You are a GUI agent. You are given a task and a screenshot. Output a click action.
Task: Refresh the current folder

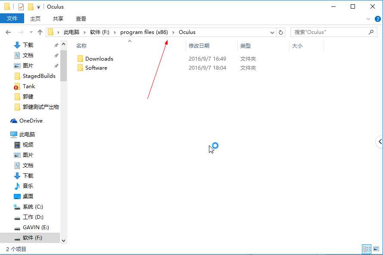coord(281,32)
